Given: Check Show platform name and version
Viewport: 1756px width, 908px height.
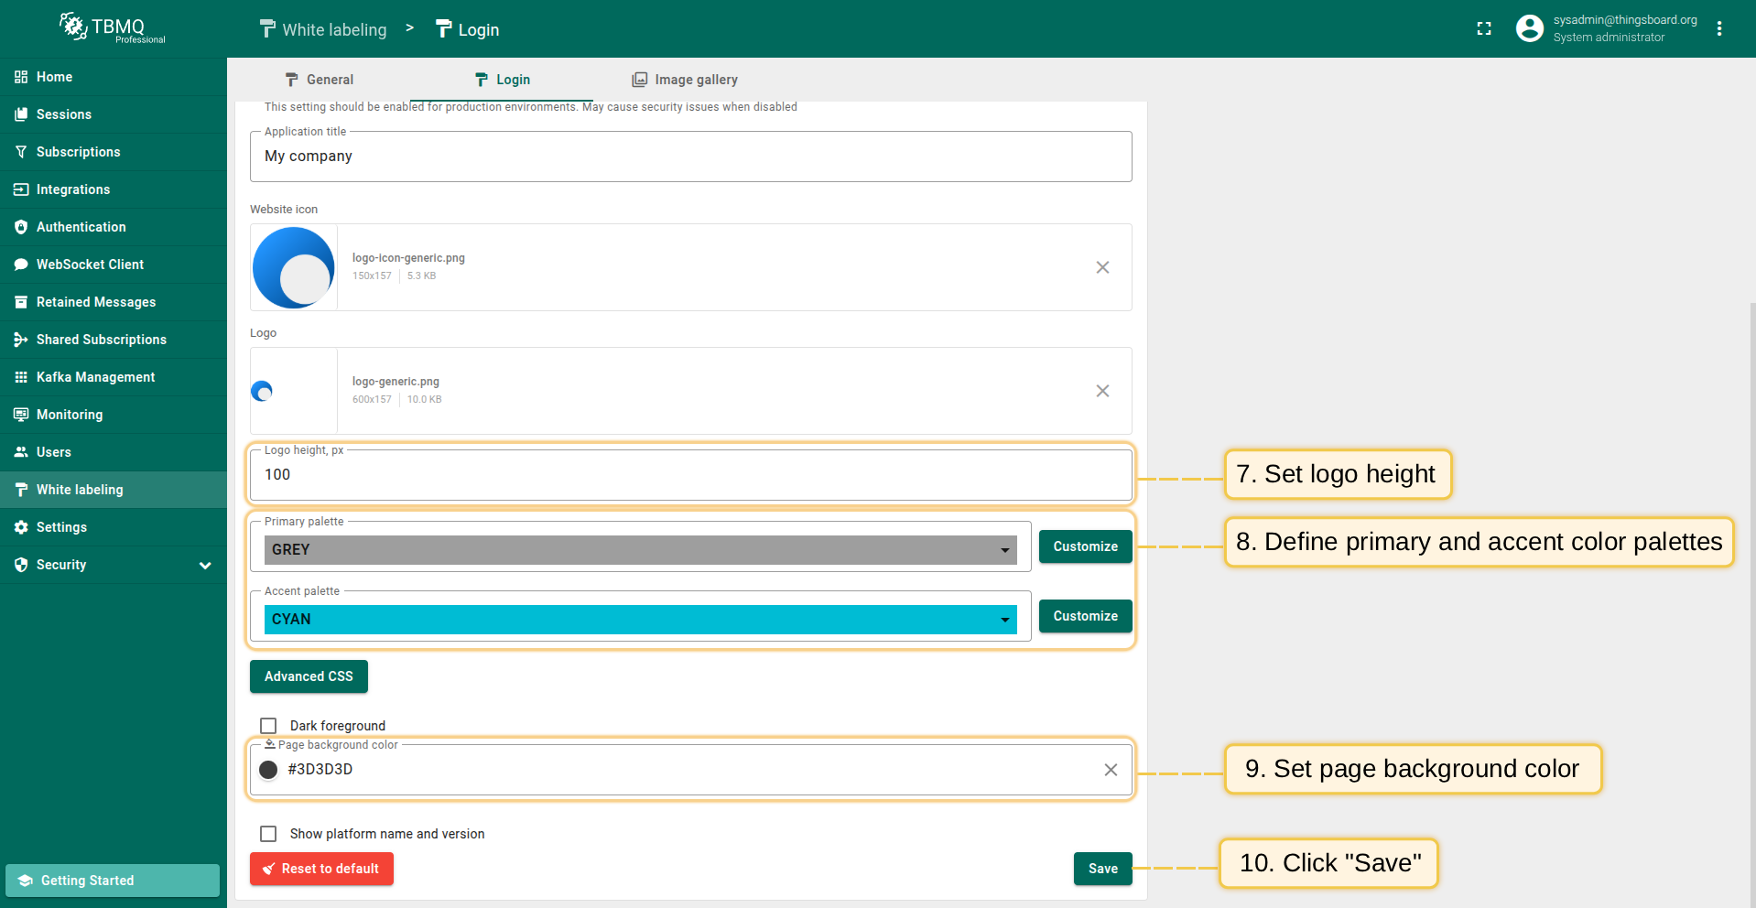Looking at the screenshot, I should click(x=268, y=834).
